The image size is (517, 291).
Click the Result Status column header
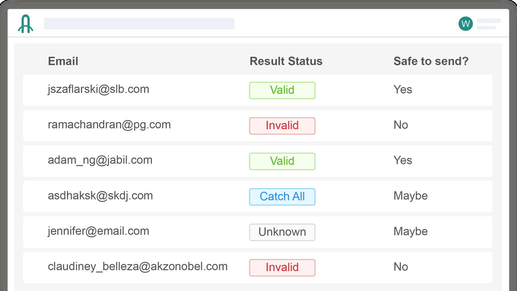tap(286, 61)
